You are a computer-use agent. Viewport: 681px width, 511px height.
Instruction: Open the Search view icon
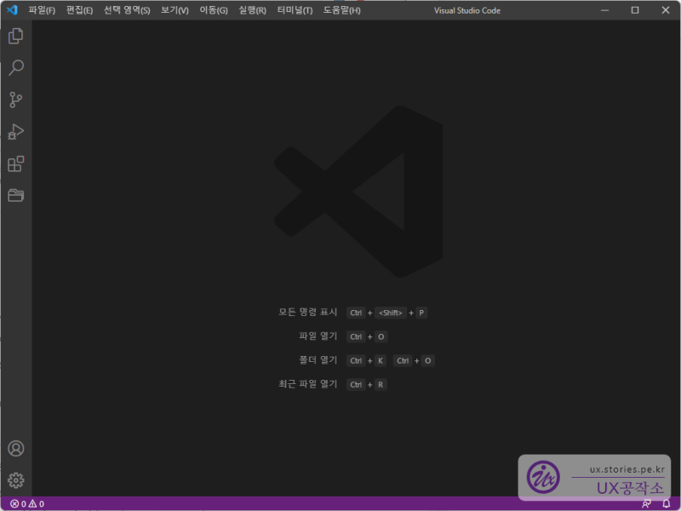[15, 68]
